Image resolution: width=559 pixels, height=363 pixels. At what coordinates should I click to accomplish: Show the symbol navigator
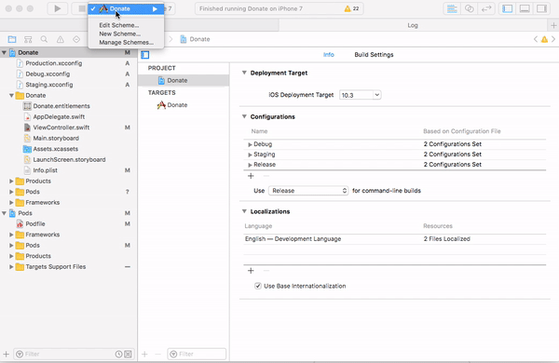click(28, 39)
